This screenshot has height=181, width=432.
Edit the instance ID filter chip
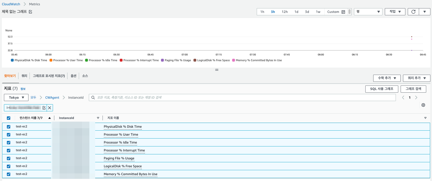pos(44,108)
